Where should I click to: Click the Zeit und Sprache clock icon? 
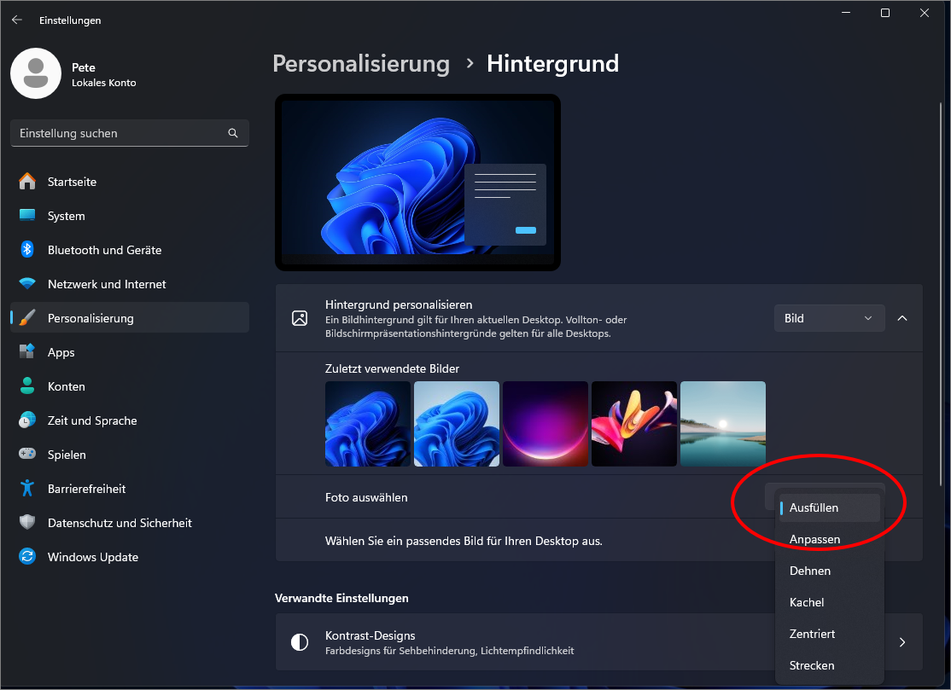(27, 420)
